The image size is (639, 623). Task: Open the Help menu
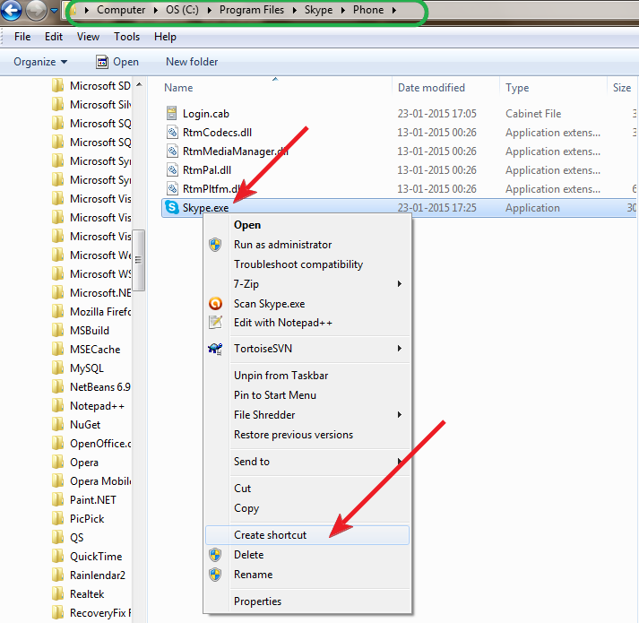point(165,37)
